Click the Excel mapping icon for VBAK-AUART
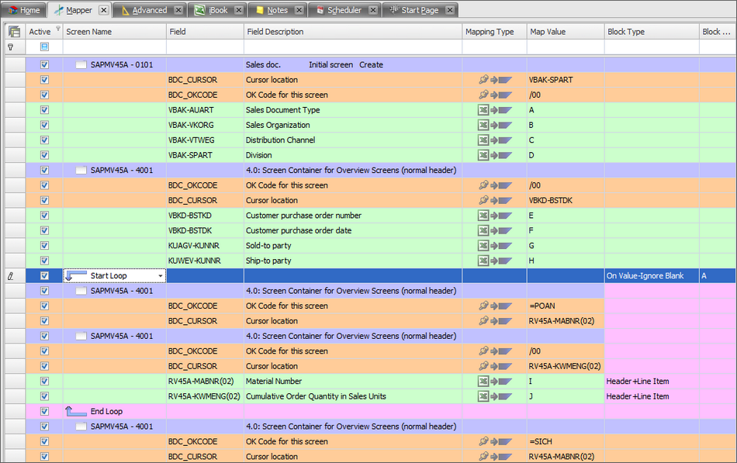The height and width of the screenshot is (463, 737). (x=483, y=110)
